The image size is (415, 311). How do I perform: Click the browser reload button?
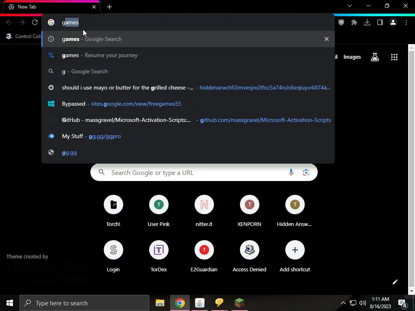[x=35, y=23]
